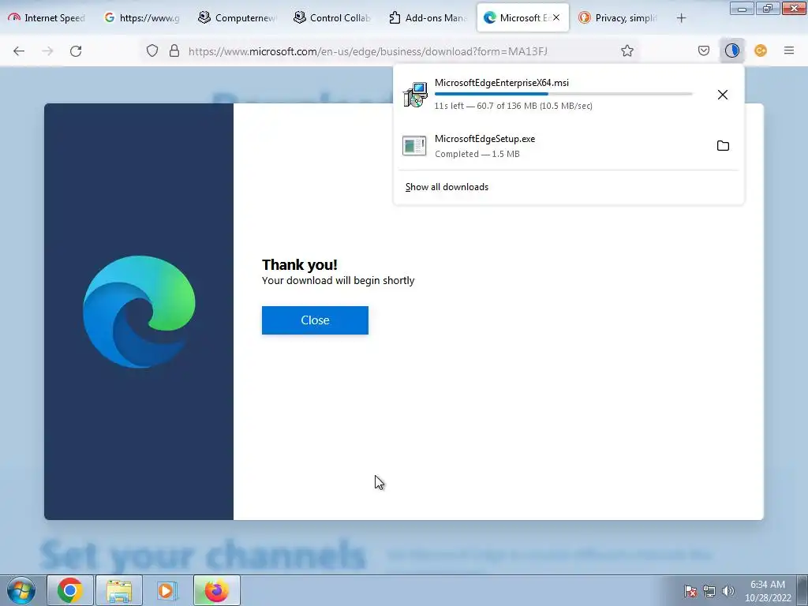Open the media player taskbar icon
Screen dimensions: 808x606
click(x=167, y=590)
